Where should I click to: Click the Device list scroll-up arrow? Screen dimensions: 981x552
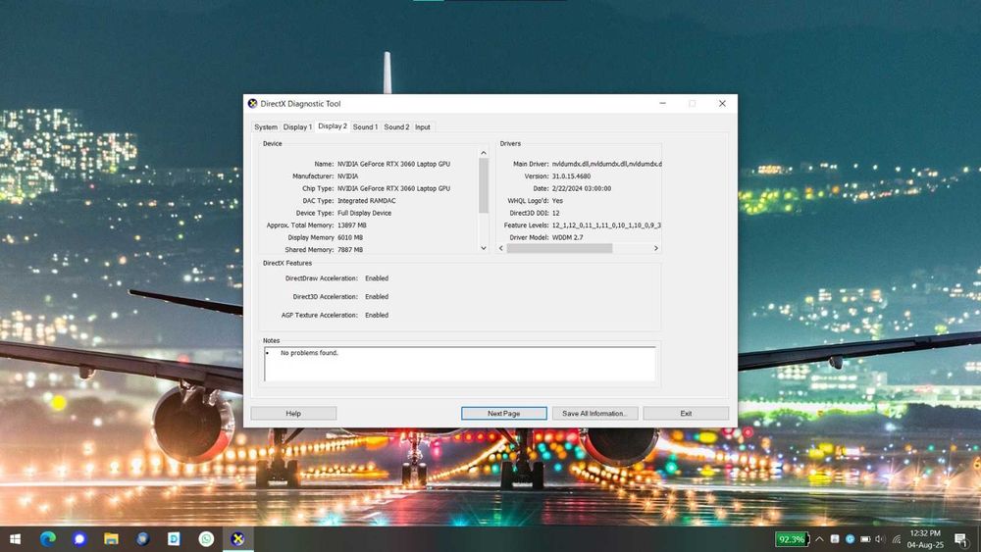pos(484,153)
